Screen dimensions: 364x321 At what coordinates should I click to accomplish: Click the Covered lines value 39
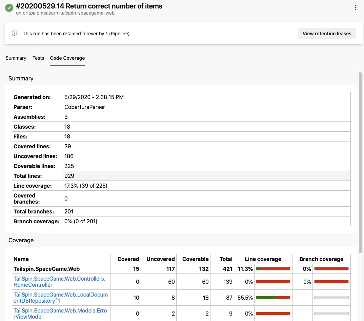point(67,147)
